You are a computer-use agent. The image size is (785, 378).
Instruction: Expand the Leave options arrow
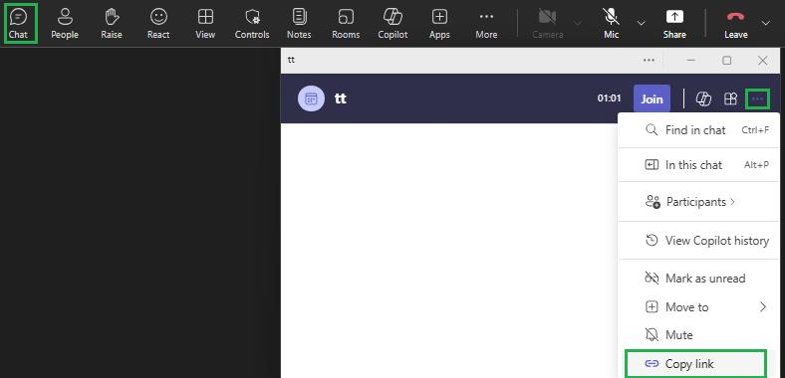click(x=765, y=23)
